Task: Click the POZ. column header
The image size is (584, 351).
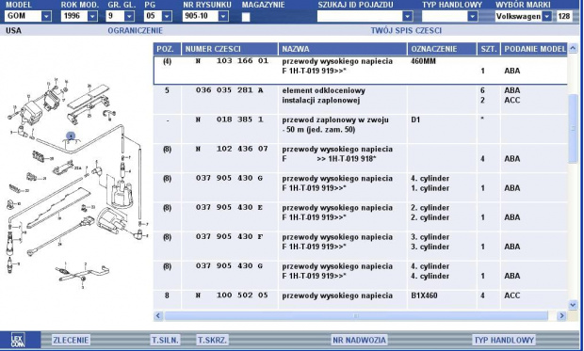Action: [168, 49]
